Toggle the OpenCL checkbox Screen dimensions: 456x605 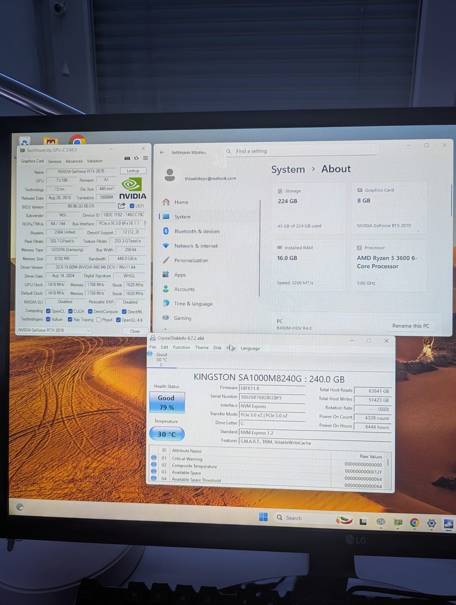48,311
